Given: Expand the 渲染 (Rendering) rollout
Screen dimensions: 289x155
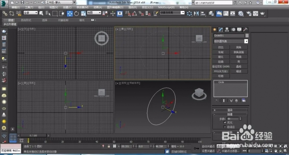Looking at the screenshot, I should tap(230, 110).
